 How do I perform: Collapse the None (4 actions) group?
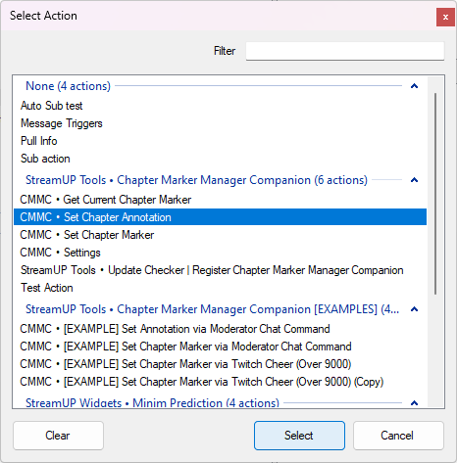pyautogui.click(x=414, y=86)
